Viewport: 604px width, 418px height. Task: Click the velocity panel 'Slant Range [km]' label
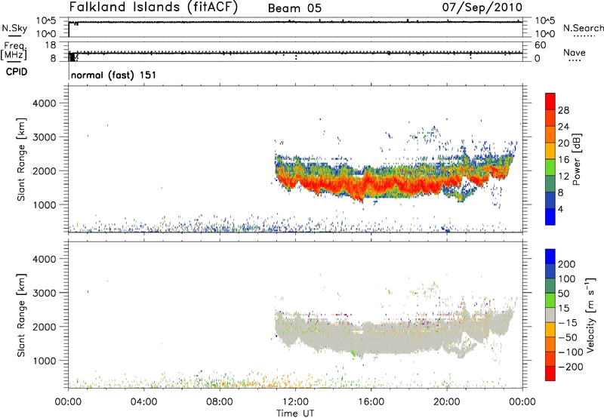point(21,315)
